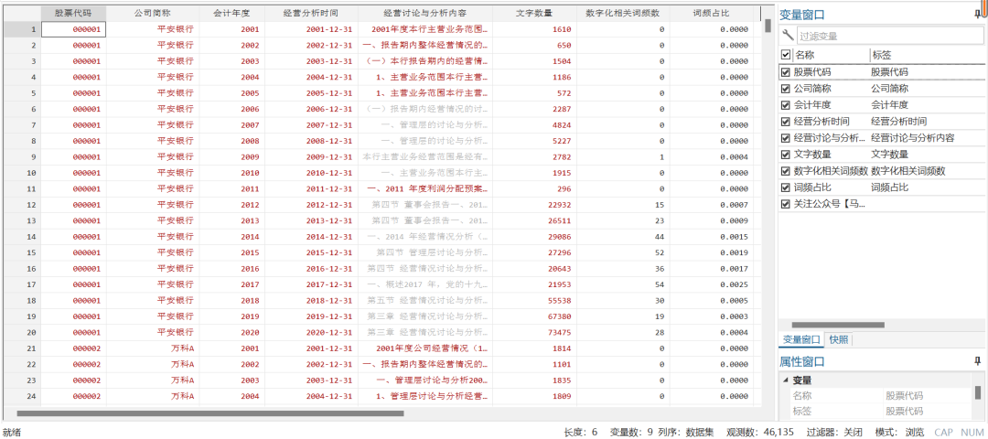Click the 平安银行 cell in row 9
The height and width of the screenshot is (439, 988).
coord(153,156)
